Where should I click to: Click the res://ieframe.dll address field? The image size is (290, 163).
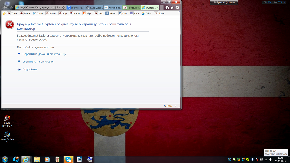37,8
